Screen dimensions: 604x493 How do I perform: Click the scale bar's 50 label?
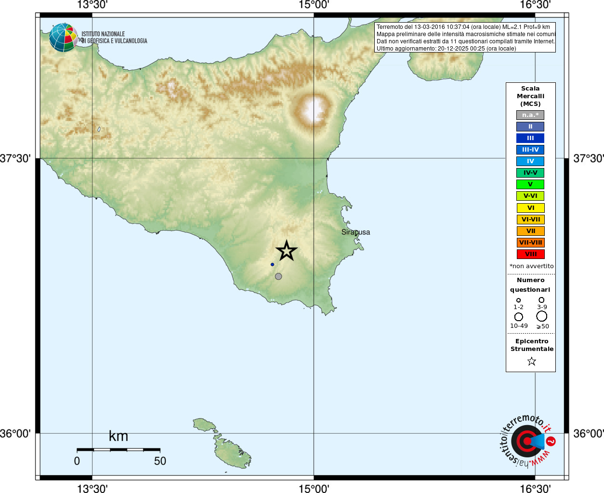(160, 461)
